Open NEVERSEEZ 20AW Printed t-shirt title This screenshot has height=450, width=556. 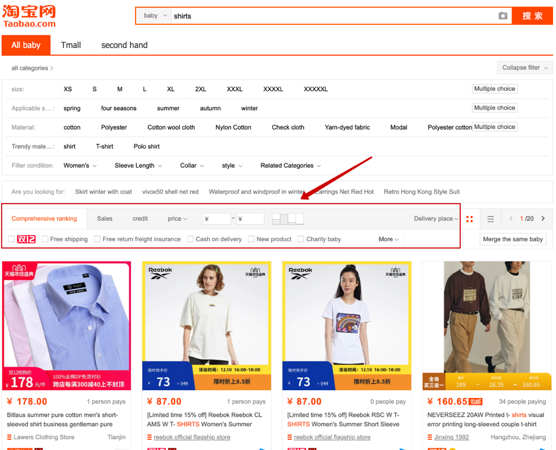[x=486, y=419]
